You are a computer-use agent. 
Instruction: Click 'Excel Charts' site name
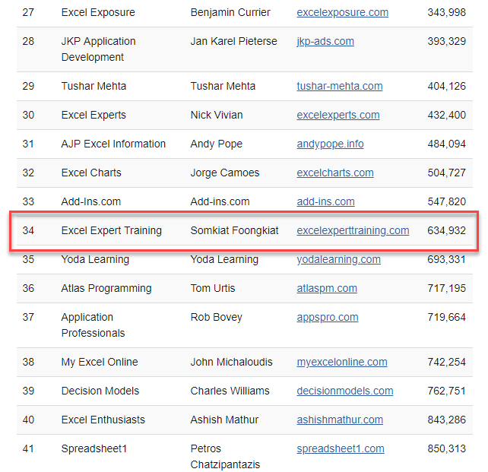(x=91, y=173)
